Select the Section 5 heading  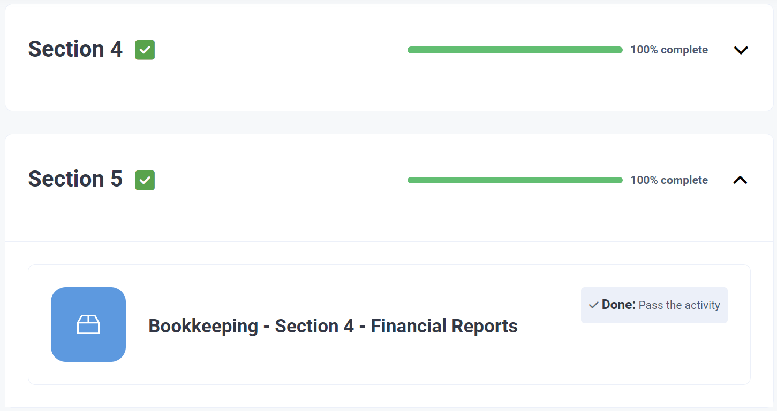tap(75, 179)
